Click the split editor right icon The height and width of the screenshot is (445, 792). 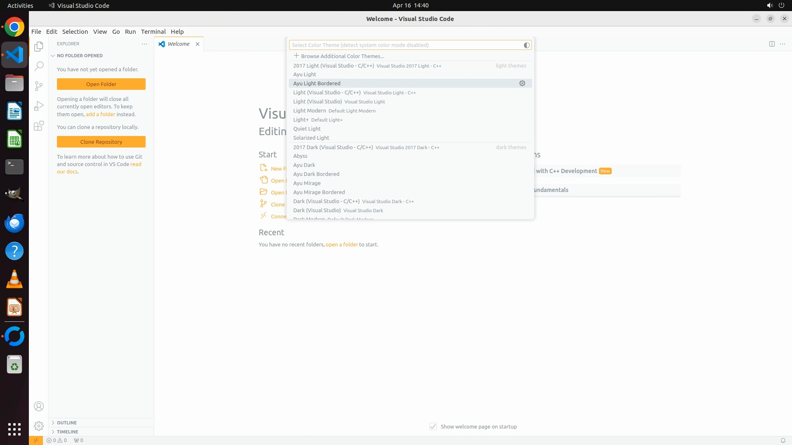coord(772,44)
